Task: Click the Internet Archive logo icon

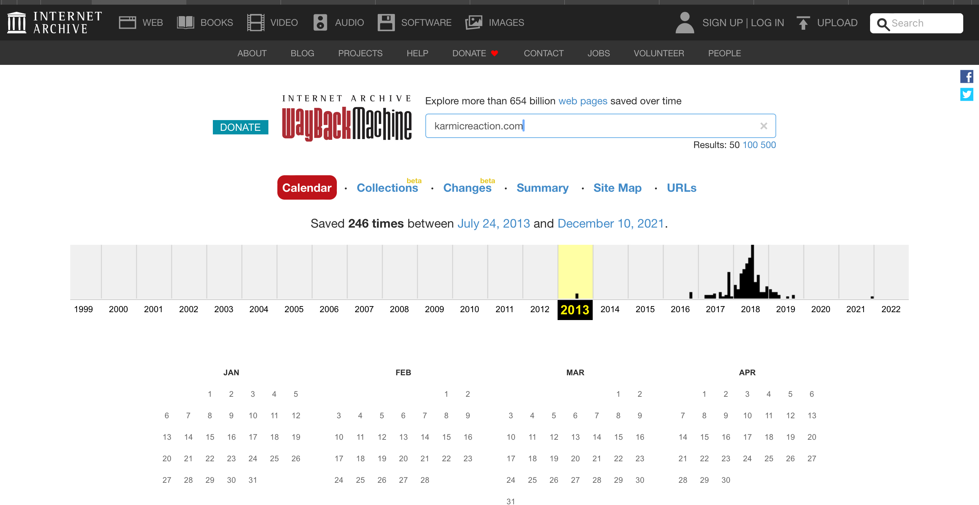Action: [17, 23]
